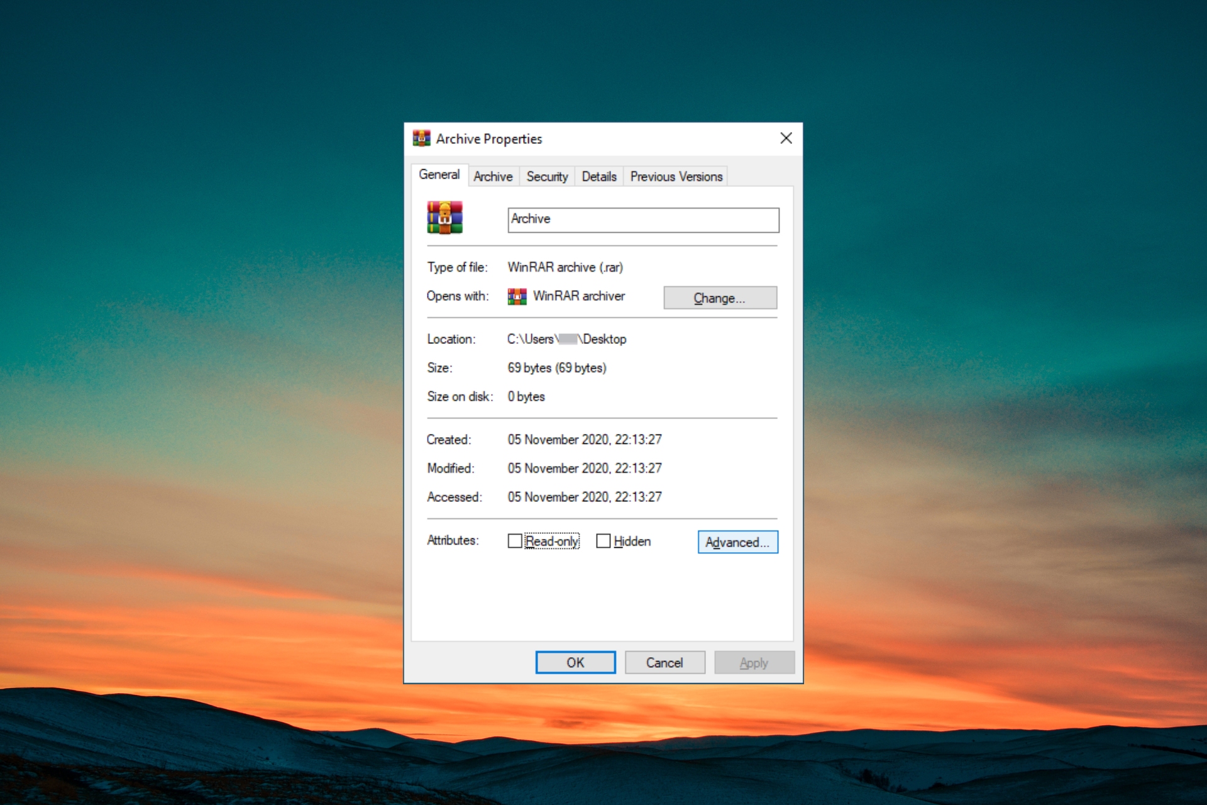Switch to the Archive tab
Screen dimensions: 1207x805
(493, 177)
